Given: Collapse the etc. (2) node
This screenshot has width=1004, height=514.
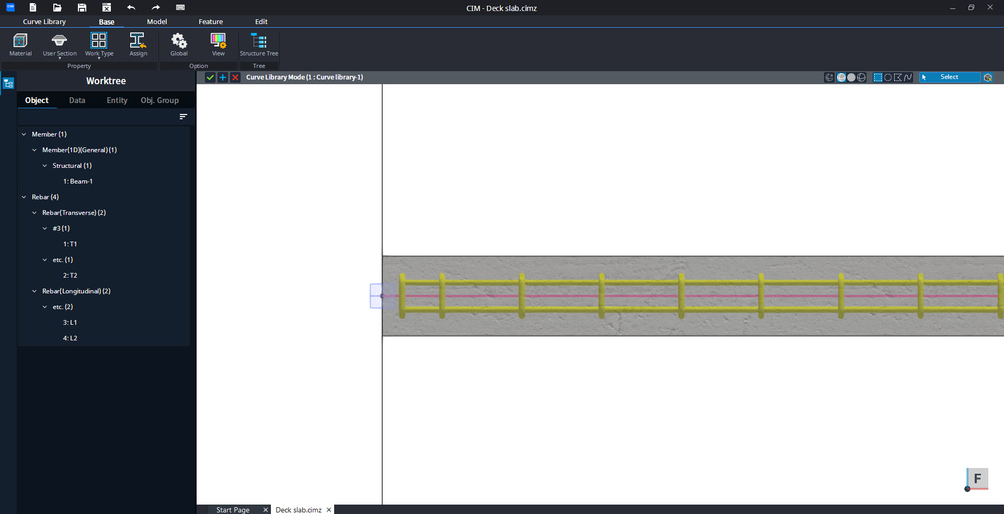Looking at the screenshot, I should 44,307.
